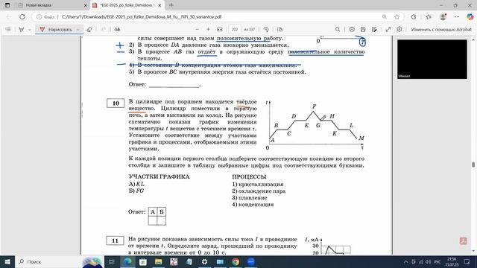The height and width of the screenshot is (268, 477).
Task: Open the tab actions menu icon
Action: coord(7,5)
